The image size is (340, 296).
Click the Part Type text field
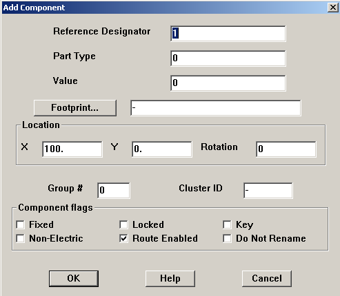(228, 59)
